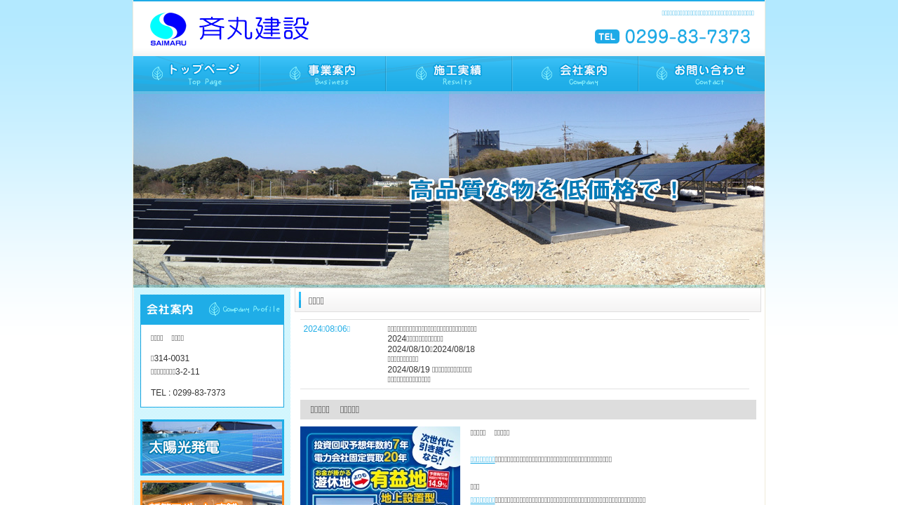Open the 有益地 solar investment promo image
Image resolution: width=898 pixels, height=505 pixels.
click(380, 466)
